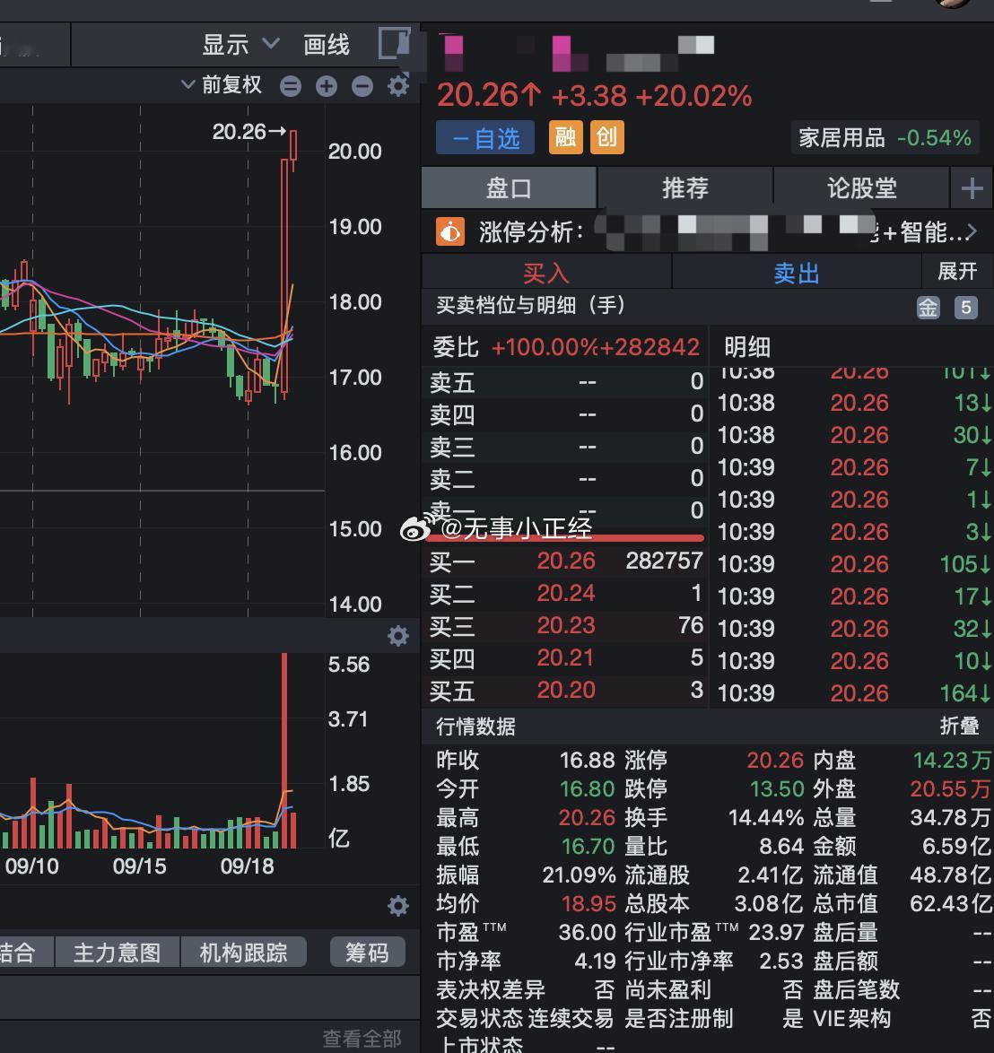The height and width of the screenshot is (1053, 994).
Task: Click the 委比 +100.00% value
Action: pos(544,347)
